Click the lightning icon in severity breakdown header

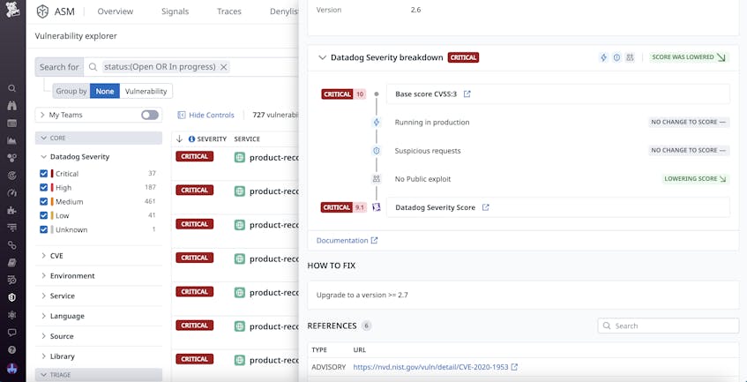(603, 57)
